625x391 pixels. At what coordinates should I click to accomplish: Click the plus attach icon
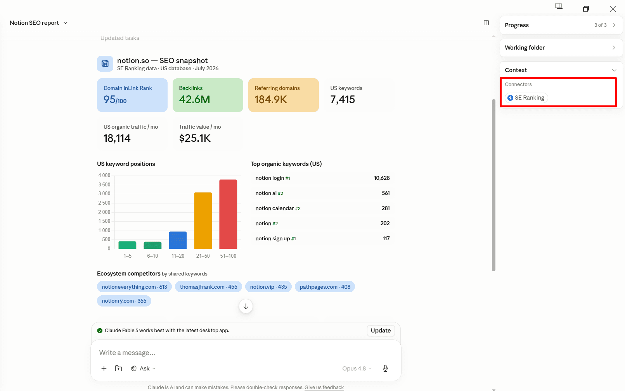point(104,369)
